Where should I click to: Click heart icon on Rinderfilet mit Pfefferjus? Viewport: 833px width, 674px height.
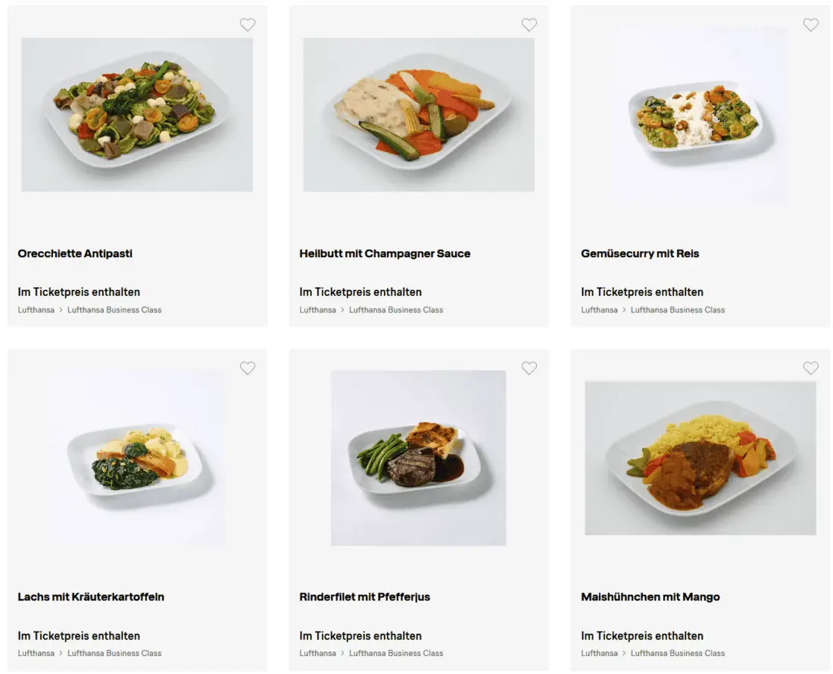tap(529, 368)
